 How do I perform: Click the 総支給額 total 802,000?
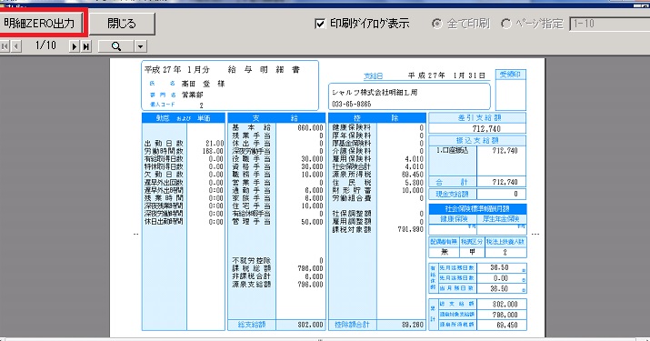tap(310, 325)
